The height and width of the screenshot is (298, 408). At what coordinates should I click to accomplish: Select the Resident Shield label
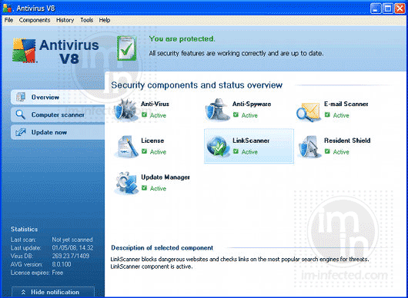347,141
